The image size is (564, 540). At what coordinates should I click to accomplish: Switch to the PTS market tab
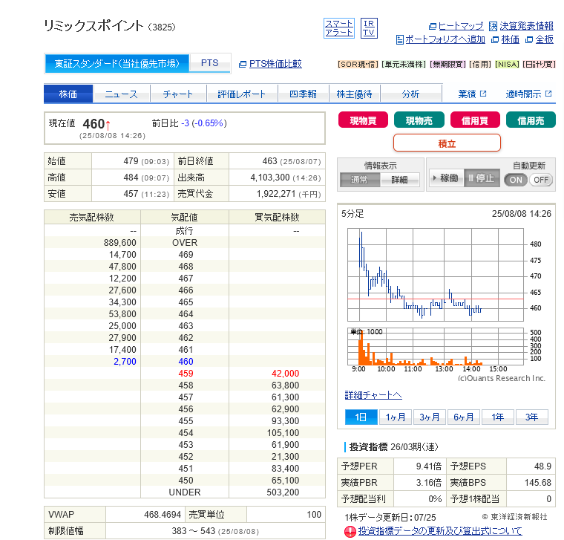pos(210,63)
